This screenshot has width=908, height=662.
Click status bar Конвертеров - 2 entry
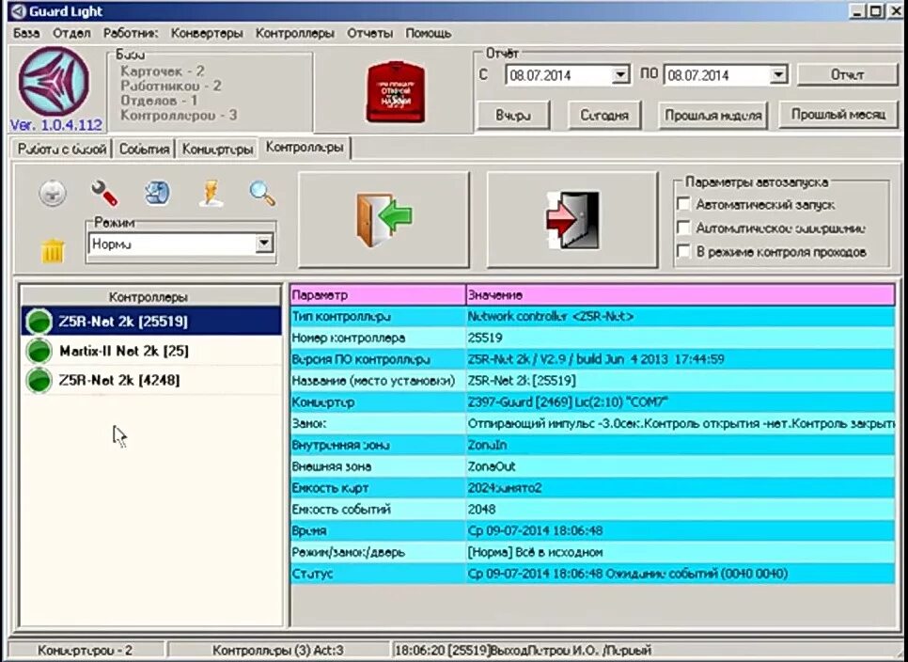coord(86,651)
